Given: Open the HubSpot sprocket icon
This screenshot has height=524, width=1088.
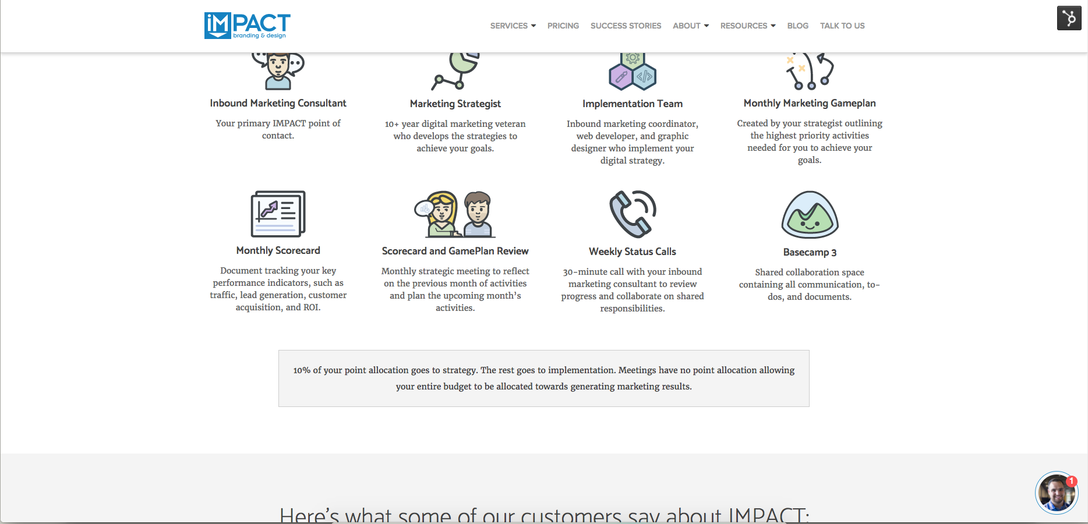Looking at the screenshot, I should [1069, 18].
